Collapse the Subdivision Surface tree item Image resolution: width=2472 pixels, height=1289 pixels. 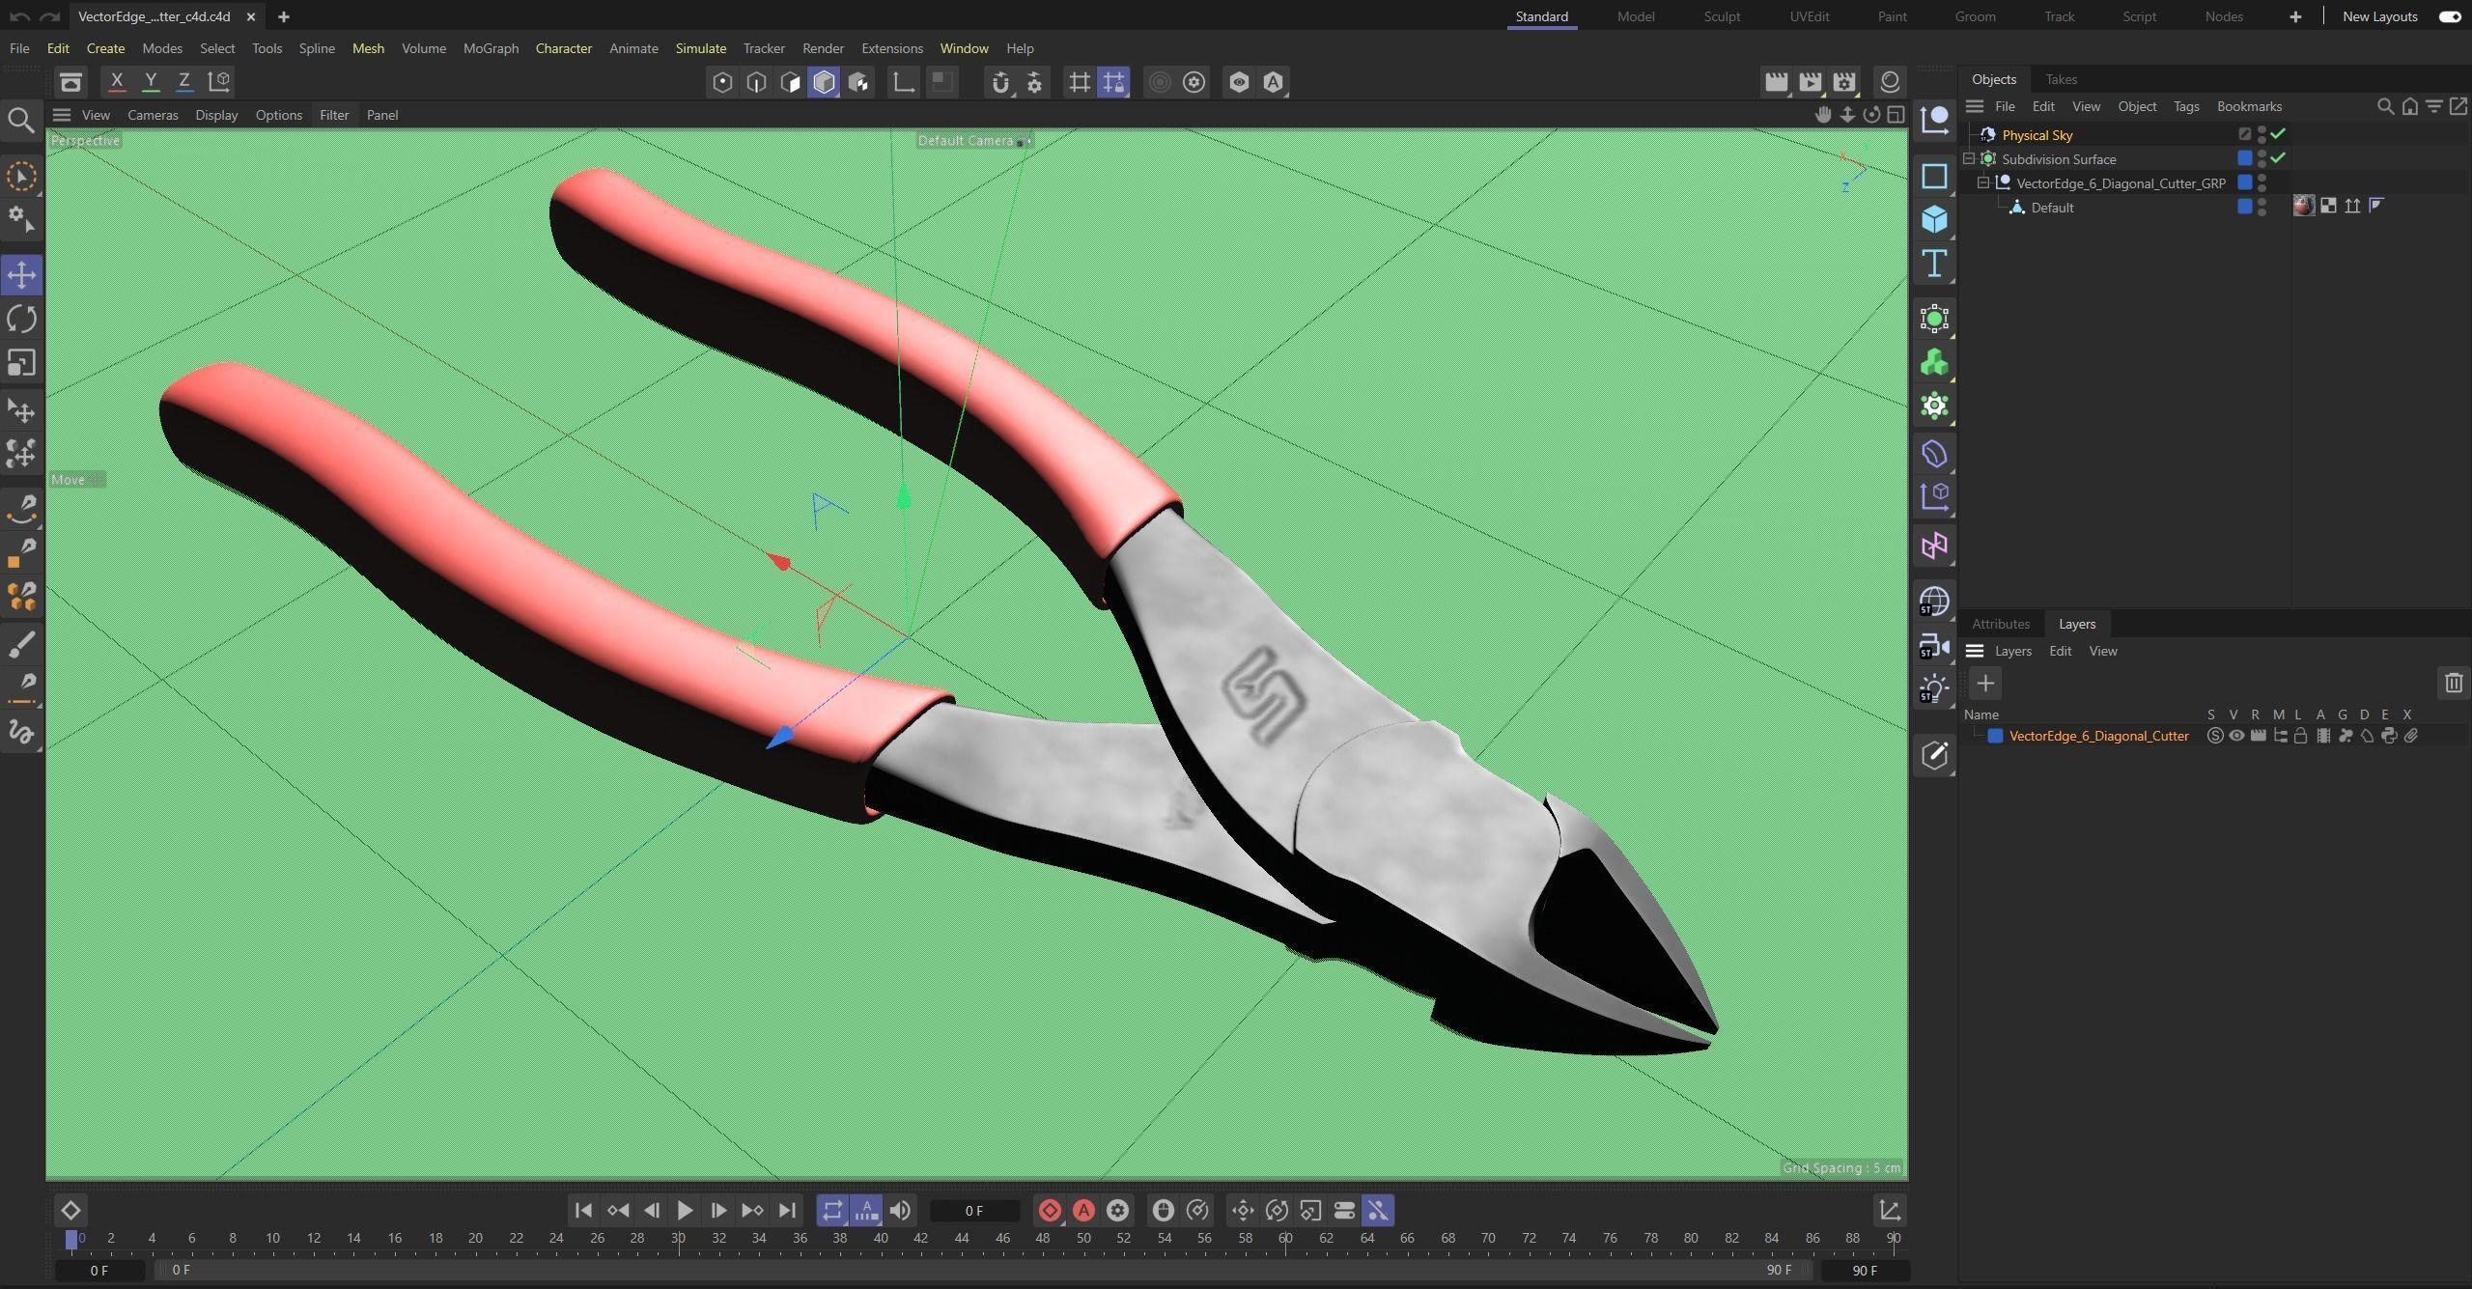coord(1969,158)
